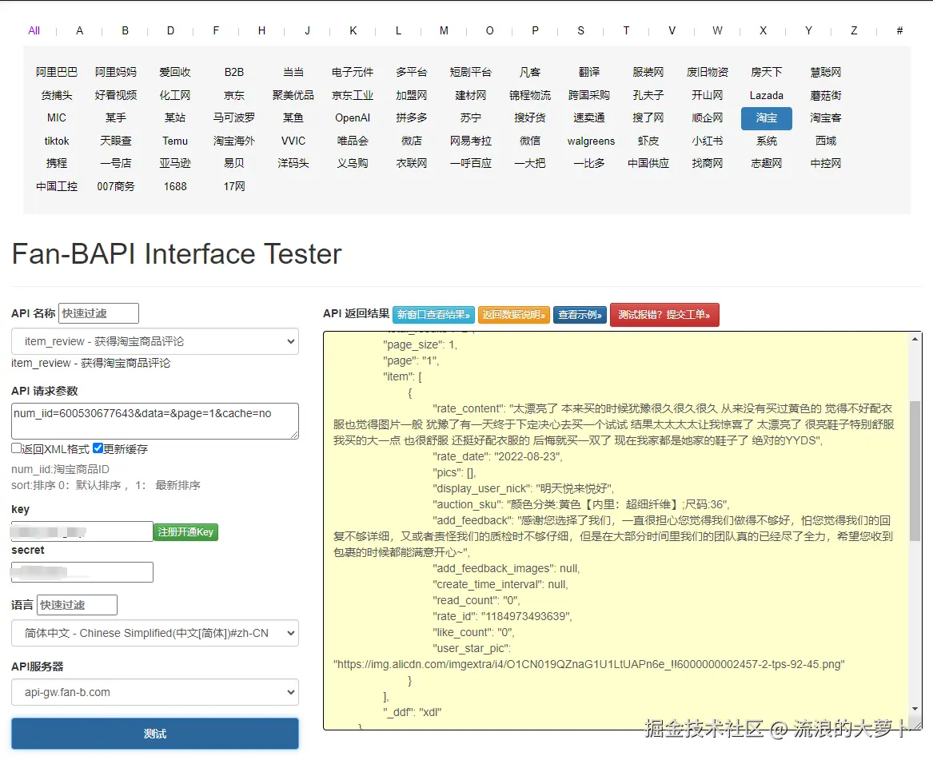The width and height of the screenshot is (933, 760).
Task: Open the 孔夫子 platform link
Action: click(x=648, y=95)
